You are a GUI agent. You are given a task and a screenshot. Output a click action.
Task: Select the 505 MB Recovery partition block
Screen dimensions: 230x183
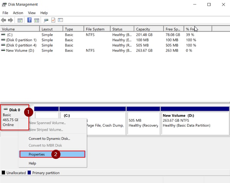[143, 121]
